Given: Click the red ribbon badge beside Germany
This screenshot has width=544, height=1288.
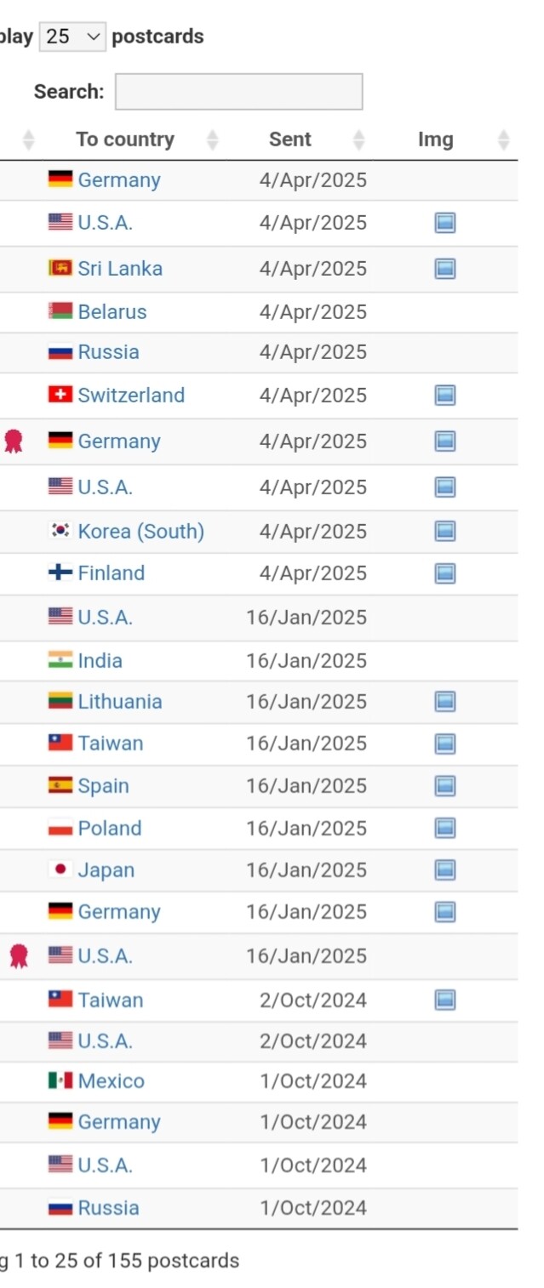Looking at the screenshot, I should point(14,441).
